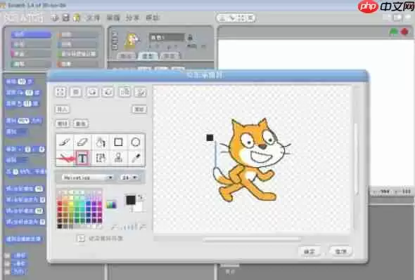
Task: Click the grow sprite icon above the stage
Action: tap(241, 18)
